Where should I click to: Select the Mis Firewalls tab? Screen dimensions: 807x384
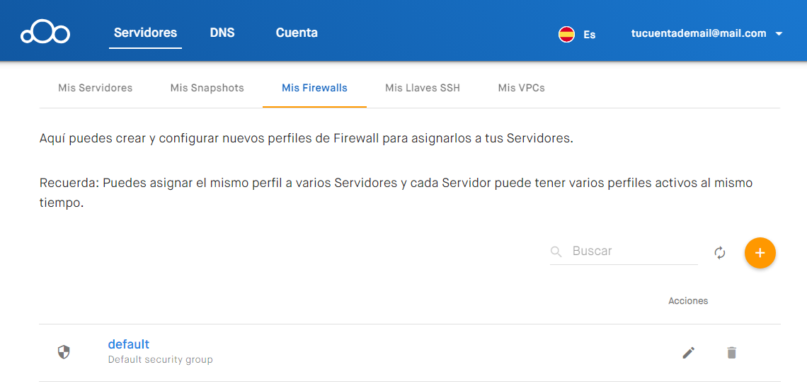[314, 88]
